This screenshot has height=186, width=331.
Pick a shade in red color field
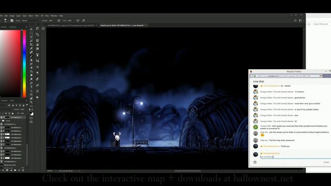[x=10, y=63]
